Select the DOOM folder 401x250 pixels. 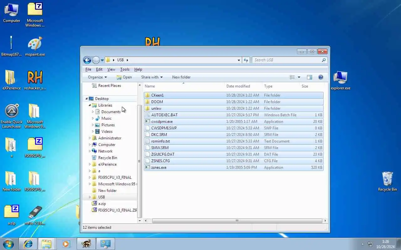point(234,102)
